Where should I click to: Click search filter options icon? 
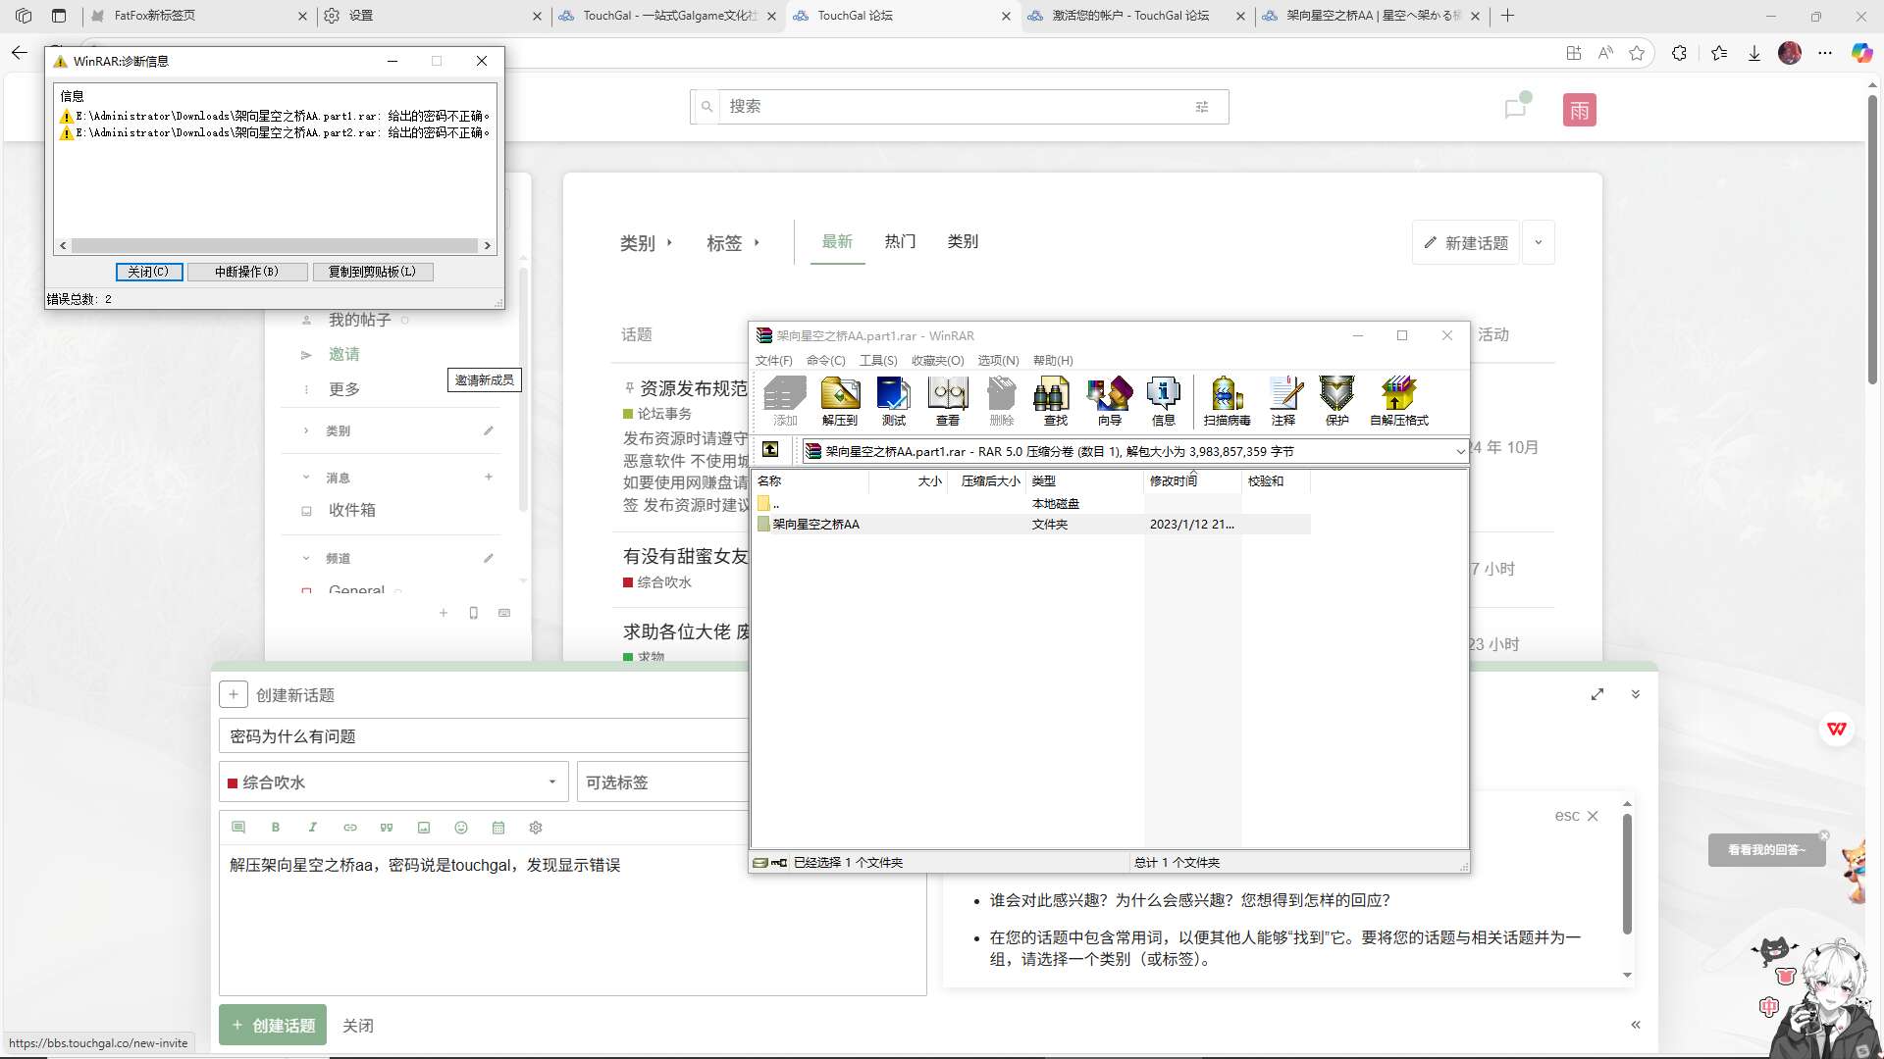coord(1202,107)
